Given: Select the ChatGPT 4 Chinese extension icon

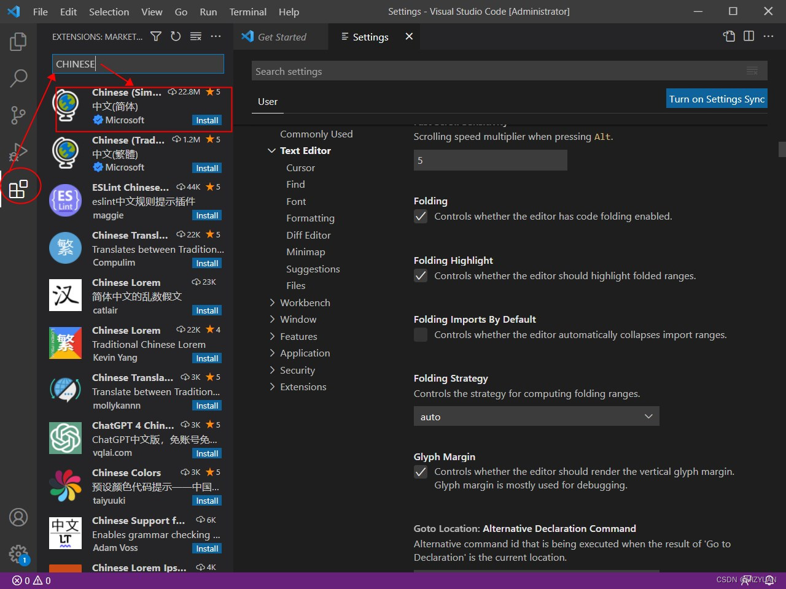Looking at the screenshot, I should pyautogui.click(x=66, y=438).
